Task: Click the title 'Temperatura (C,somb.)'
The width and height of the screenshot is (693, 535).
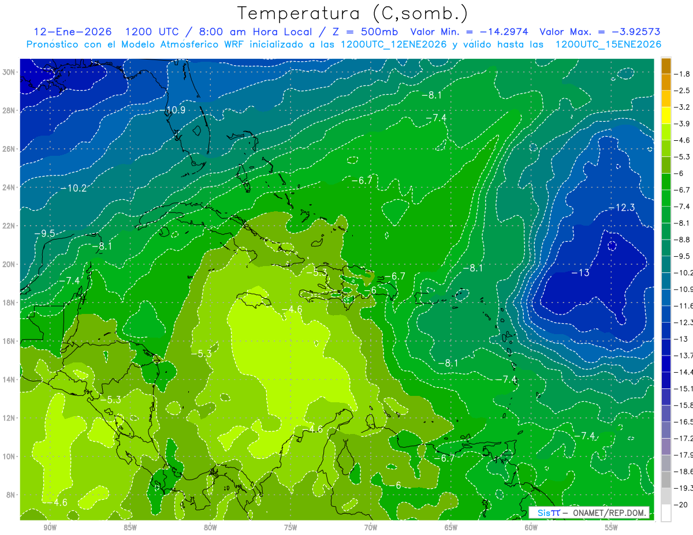Action: (x=352, y=13)
